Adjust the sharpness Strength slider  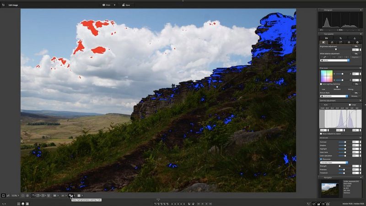point(339,166)
